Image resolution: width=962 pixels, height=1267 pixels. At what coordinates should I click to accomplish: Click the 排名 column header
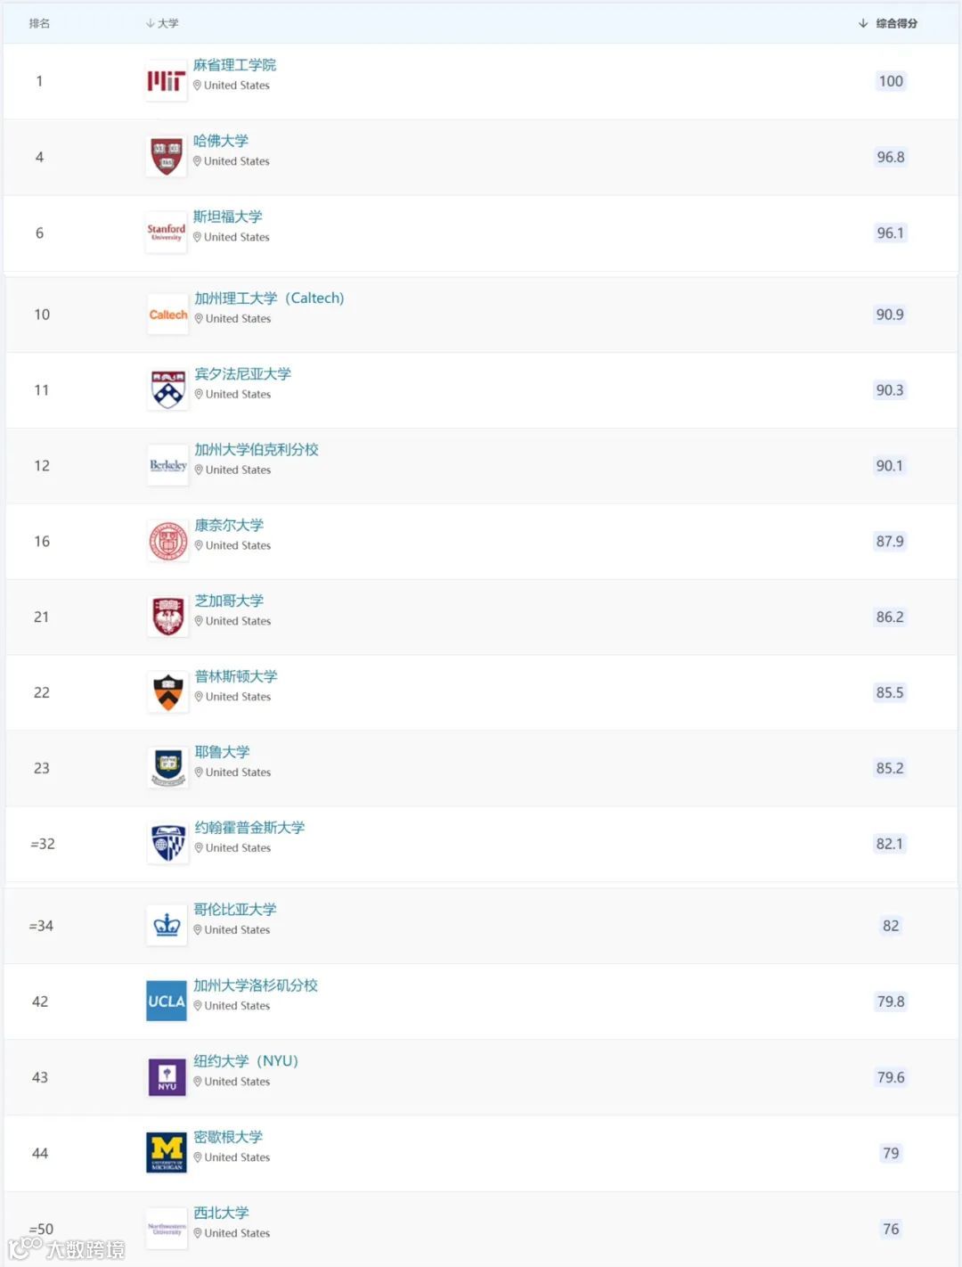pos(39,23)
